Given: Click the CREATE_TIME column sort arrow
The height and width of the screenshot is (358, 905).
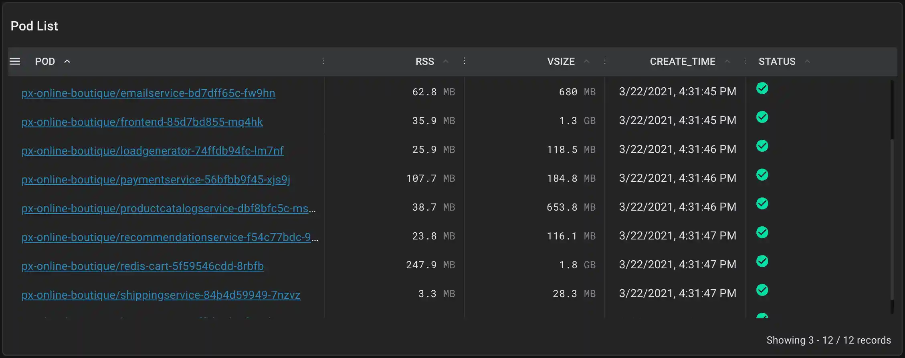Looking at the screenshot, I should point(727,61).
